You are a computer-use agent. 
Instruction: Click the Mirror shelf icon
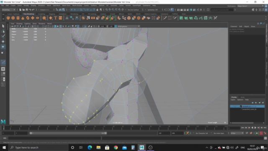click(x=93, y=18)
